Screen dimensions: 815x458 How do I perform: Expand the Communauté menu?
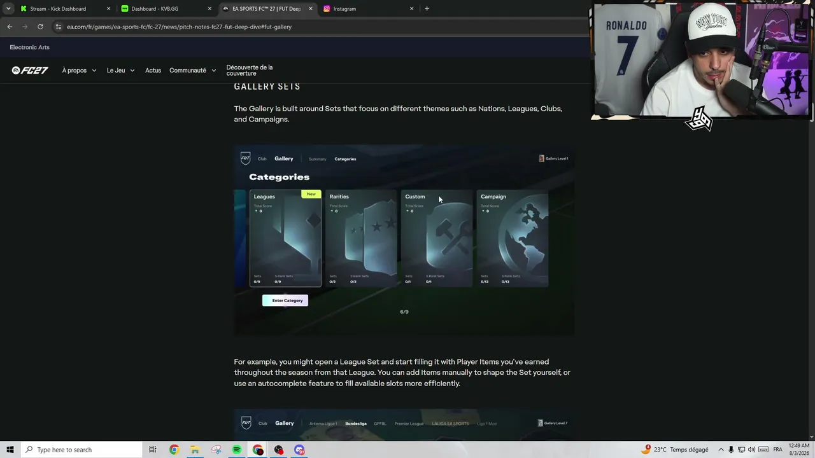coord(192,71)
